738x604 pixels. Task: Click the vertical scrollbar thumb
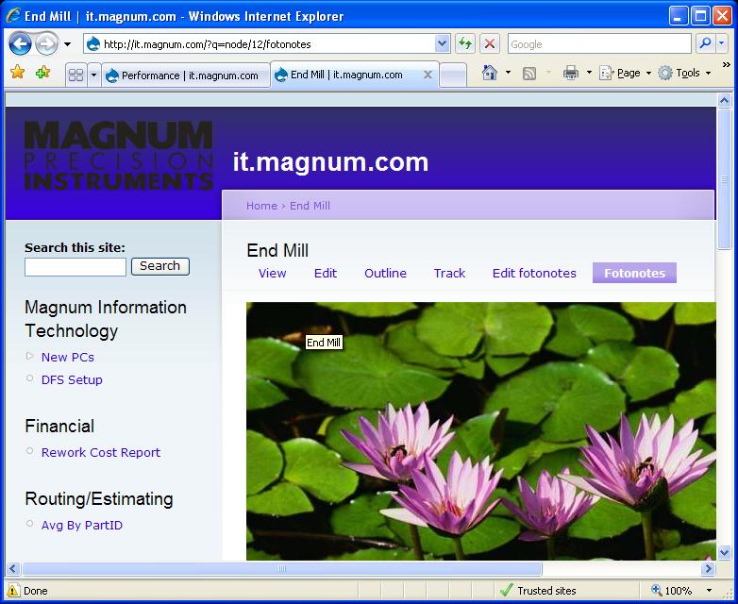pyautogui.click(x=724, y=179)
